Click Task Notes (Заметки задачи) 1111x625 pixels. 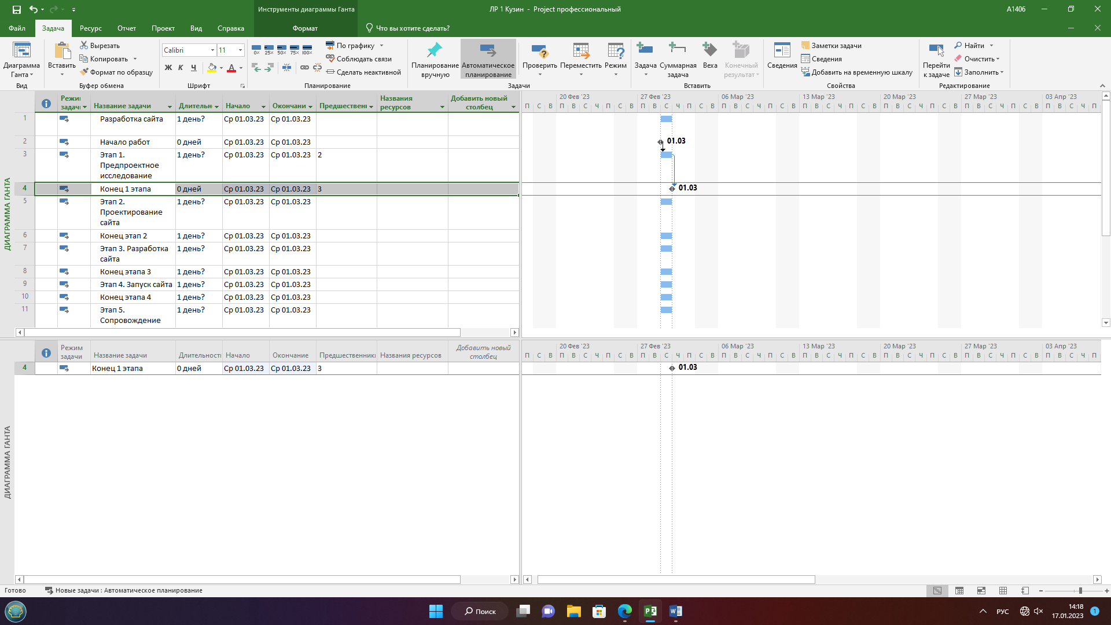[x=832, y=45]
